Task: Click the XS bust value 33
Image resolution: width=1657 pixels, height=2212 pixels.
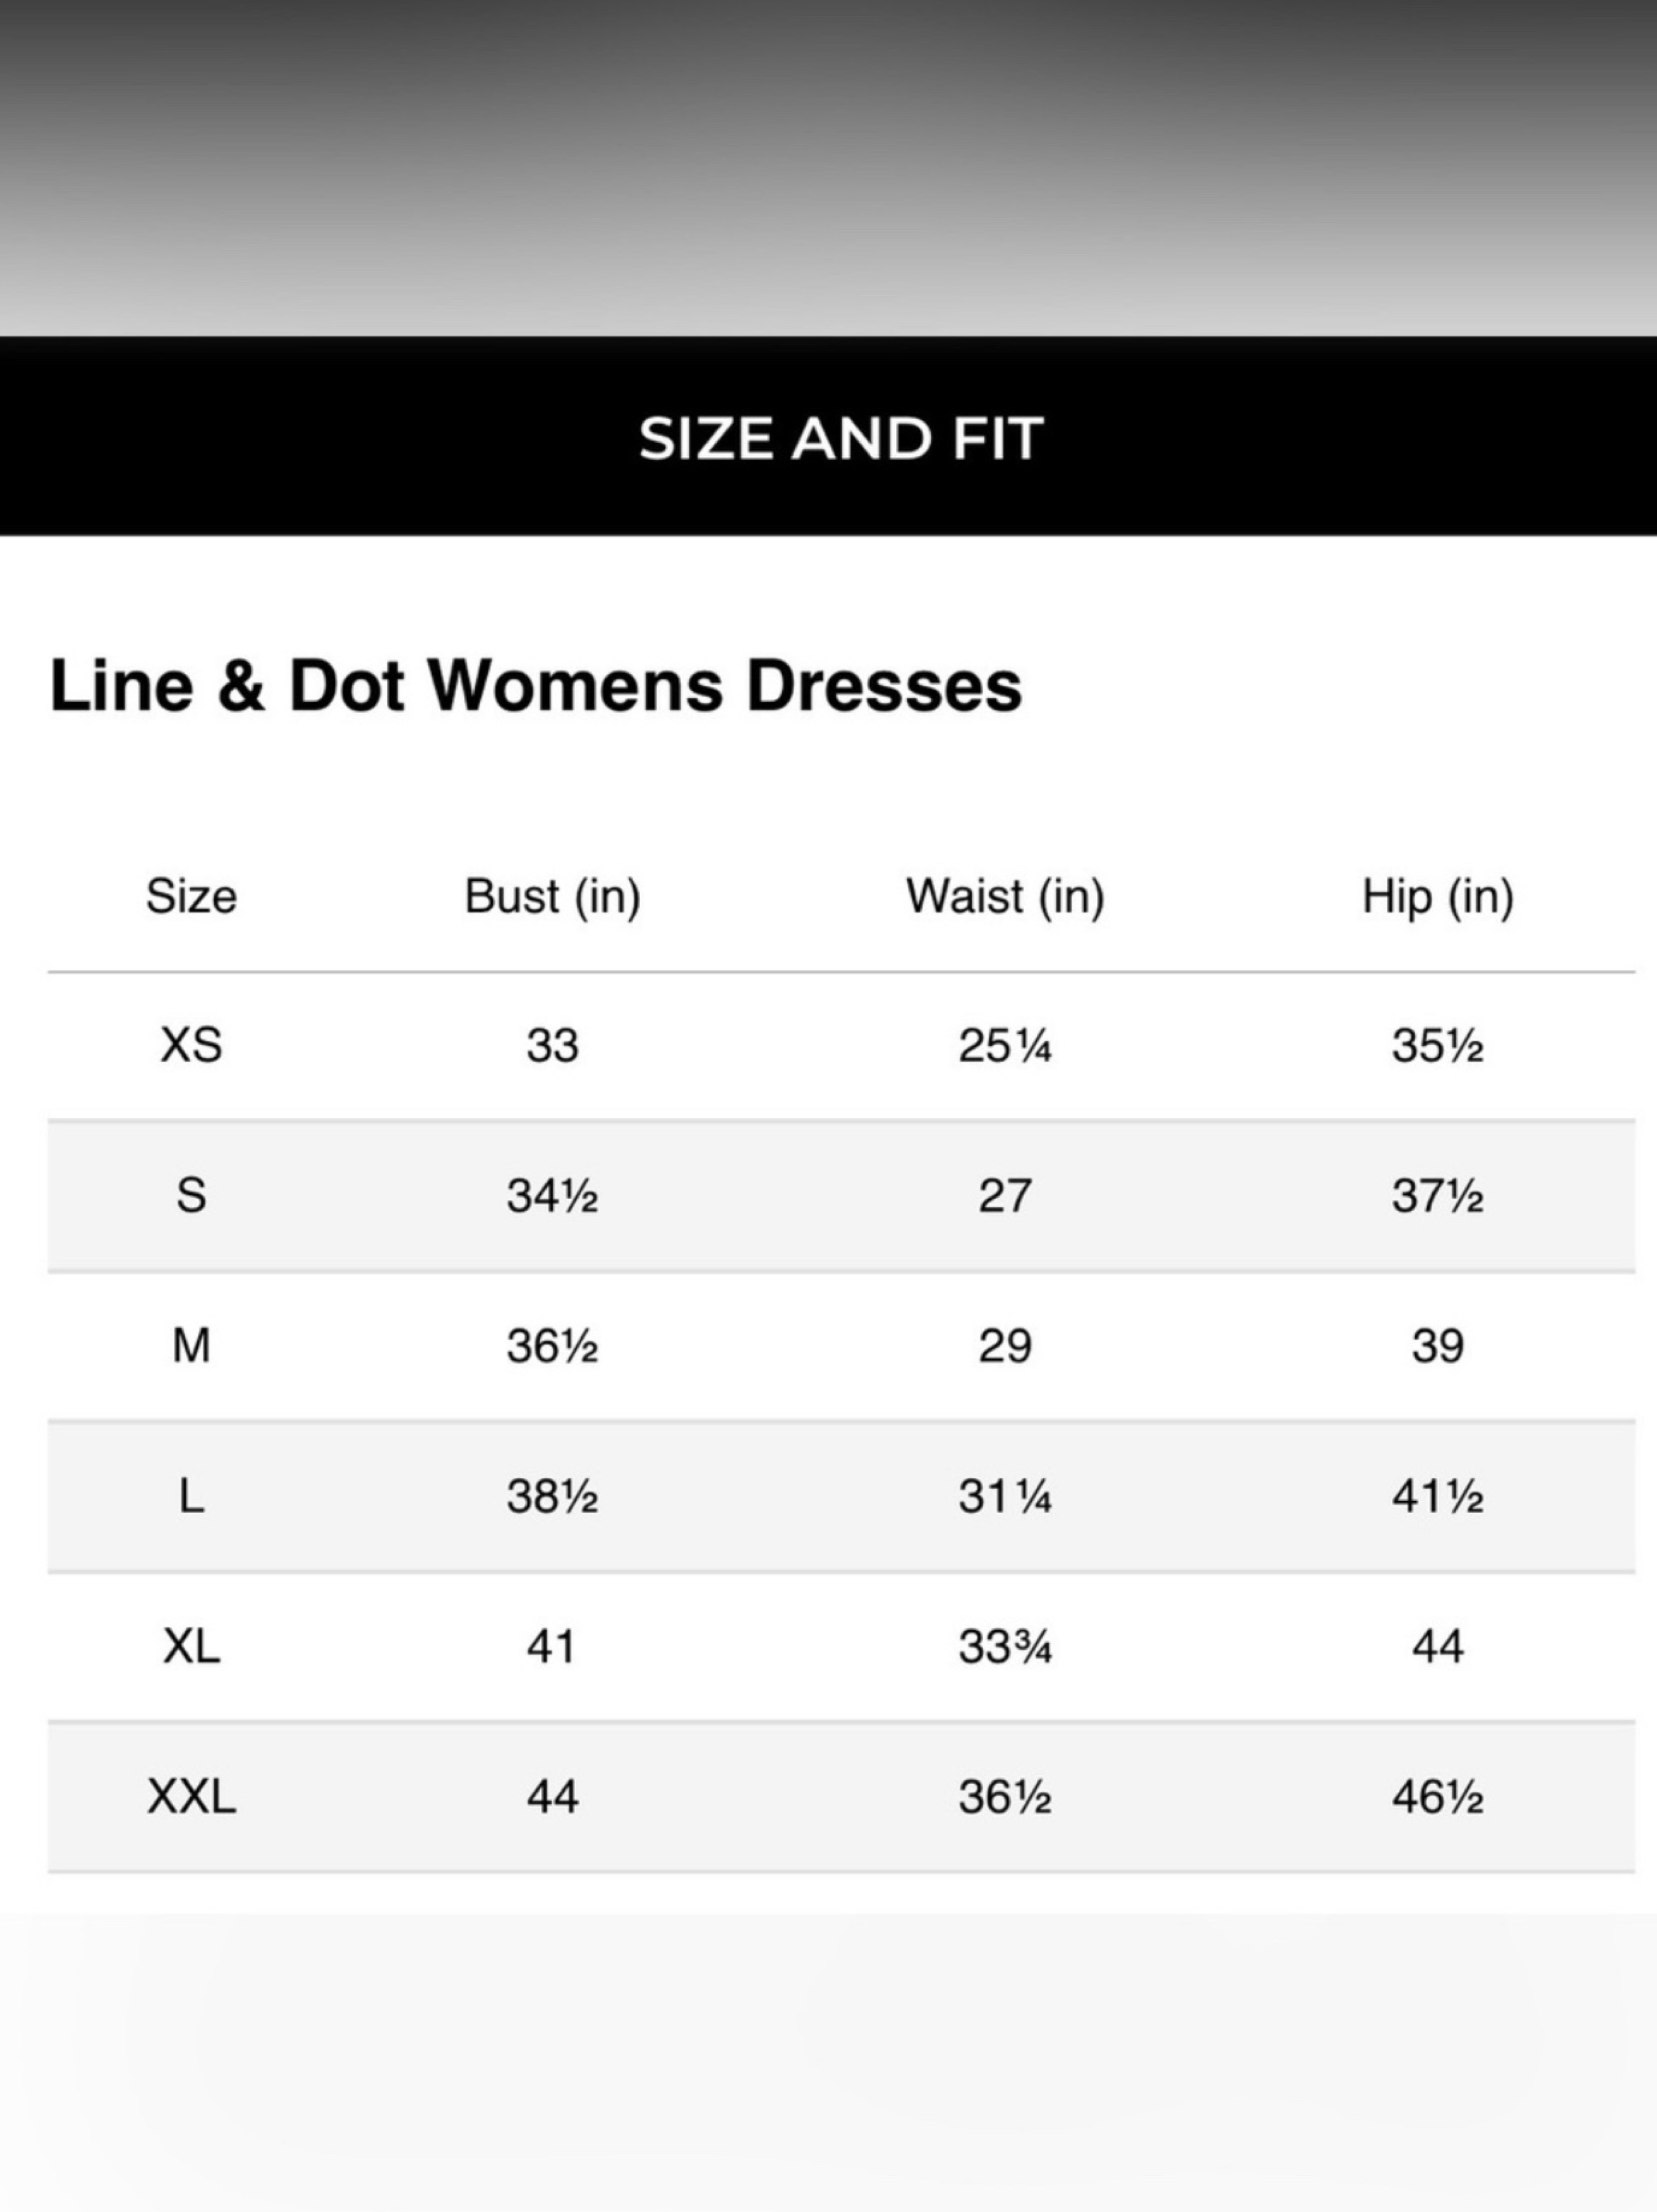Action: [x=552, y=1046]
